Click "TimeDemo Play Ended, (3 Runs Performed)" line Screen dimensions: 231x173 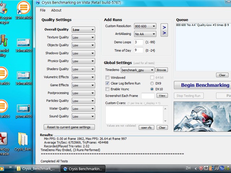pyautogui.click(x=70, y=150)
